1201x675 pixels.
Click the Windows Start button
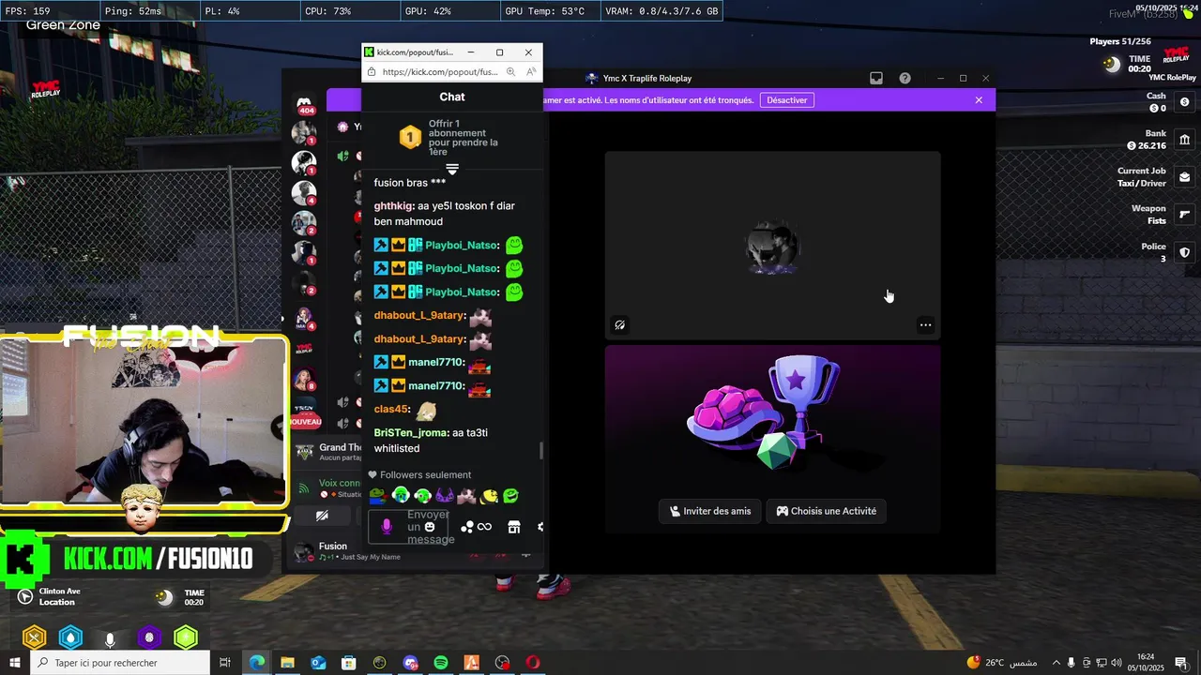click(x=15, y=663)
